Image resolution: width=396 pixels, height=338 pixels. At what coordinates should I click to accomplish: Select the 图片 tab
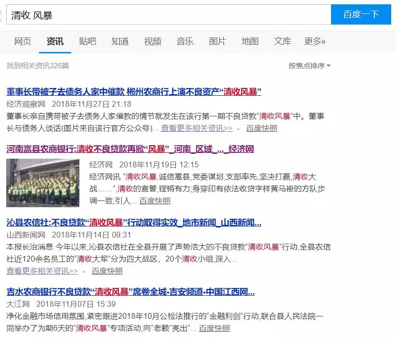click(x=217, y=41)
